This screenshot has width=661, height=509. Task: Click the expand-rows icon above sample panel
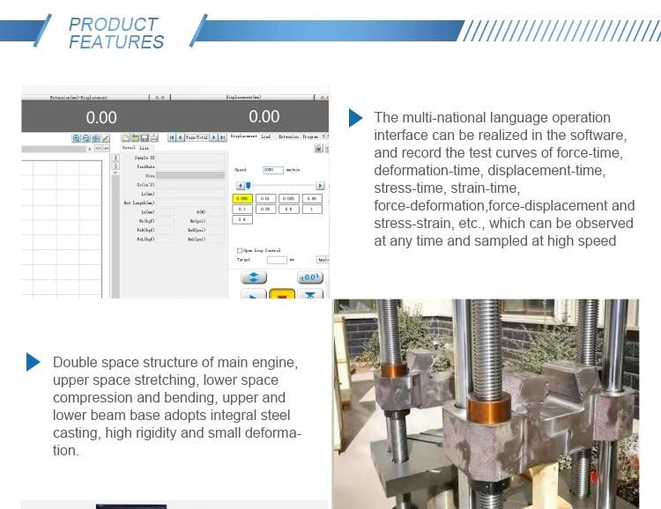click(116, 158)
